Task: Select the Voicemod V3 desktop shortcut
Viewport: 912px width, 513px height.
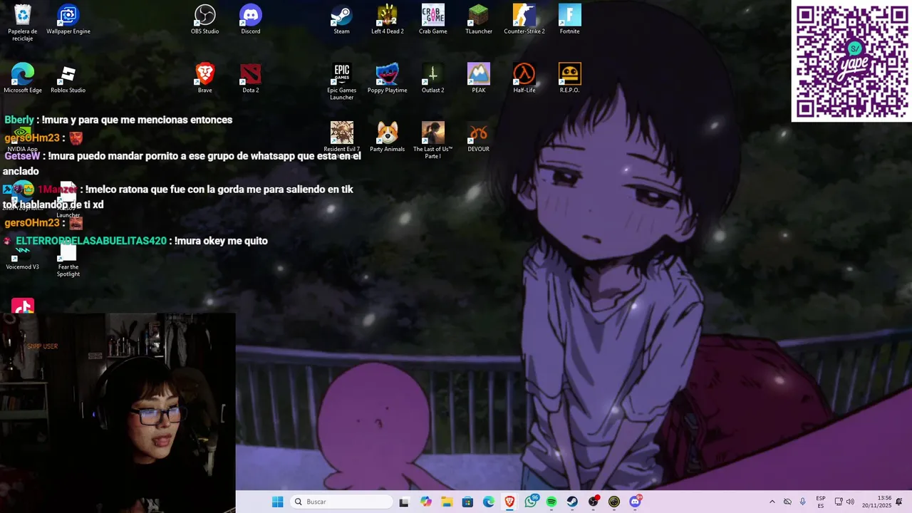Action: 23,258
